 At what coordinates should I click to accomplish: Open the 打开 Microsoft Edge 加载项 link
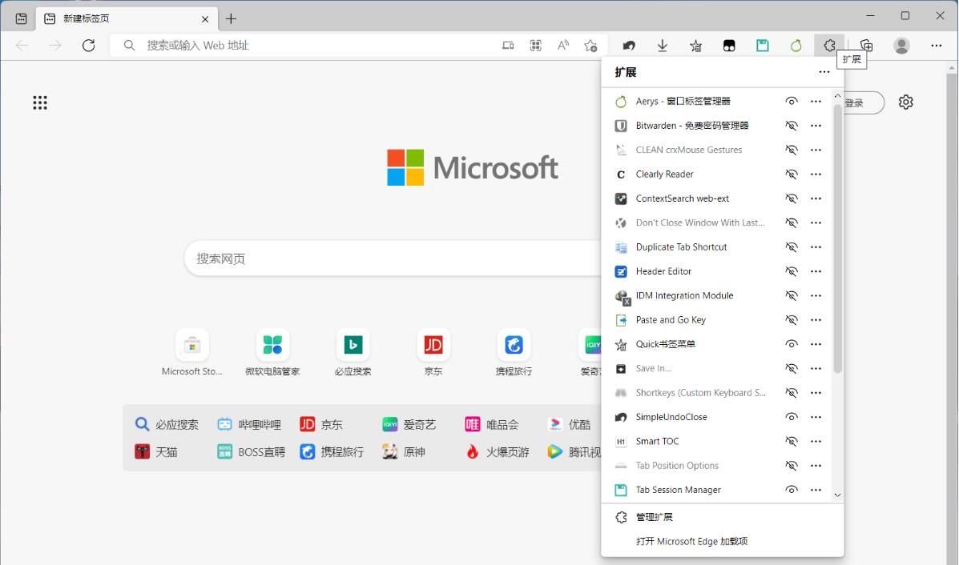point(691,541)
